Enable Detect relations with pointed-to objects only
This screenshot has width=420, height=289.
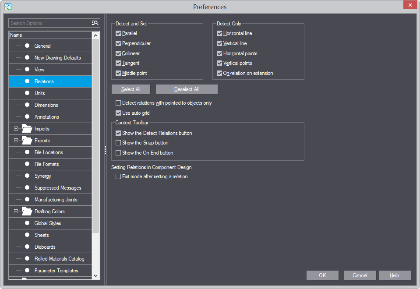(x=118, y=103)
